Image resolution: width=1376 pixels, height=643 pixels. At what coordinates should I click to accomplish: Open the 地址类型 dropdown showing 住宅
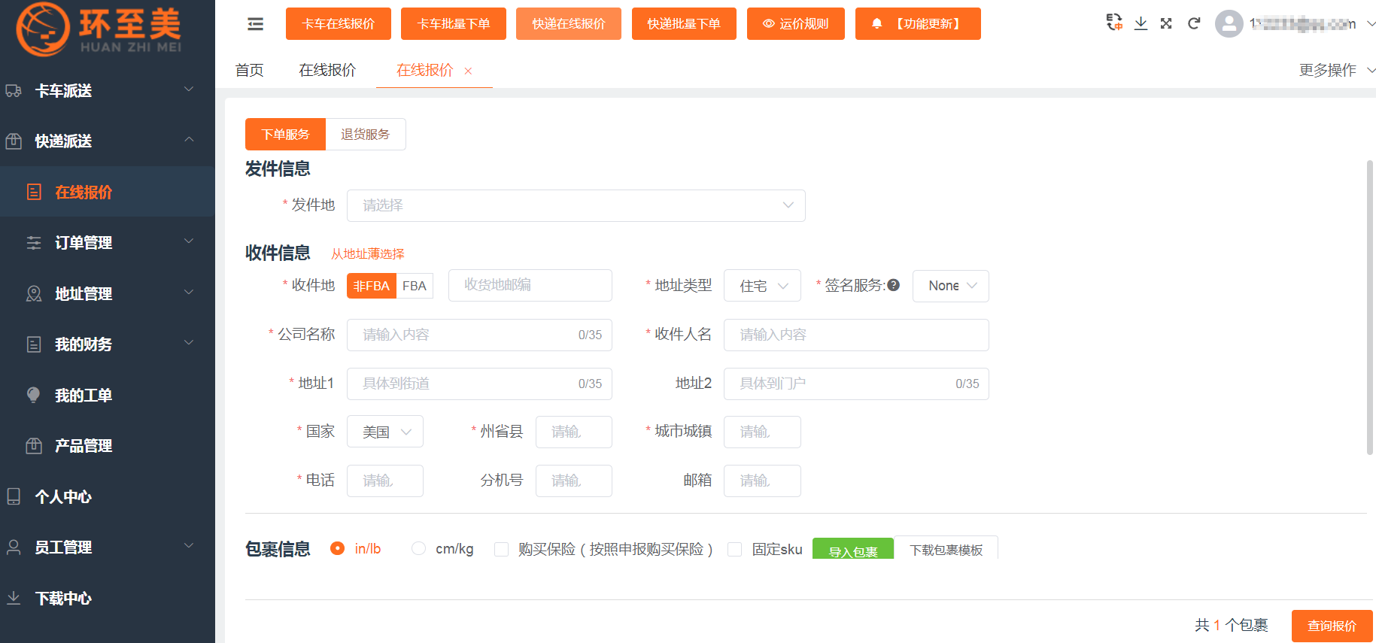click(762, 286)
